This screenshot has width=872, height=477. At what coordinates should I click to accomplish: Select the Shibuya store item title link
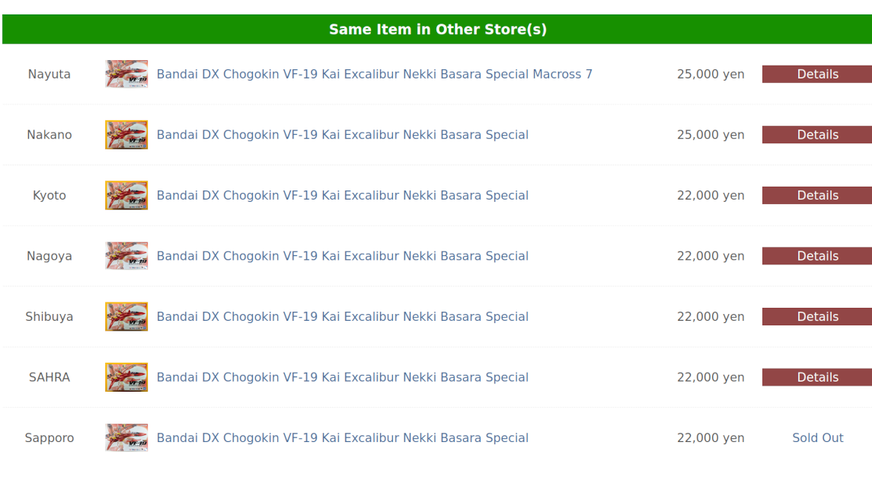[342, 317]
